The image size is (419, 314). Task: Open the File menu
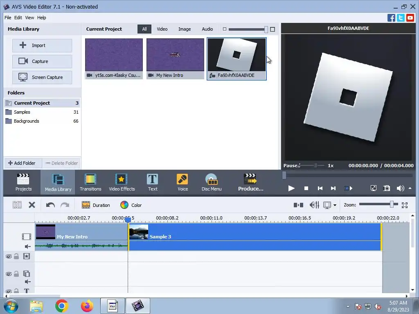point(8,18)
